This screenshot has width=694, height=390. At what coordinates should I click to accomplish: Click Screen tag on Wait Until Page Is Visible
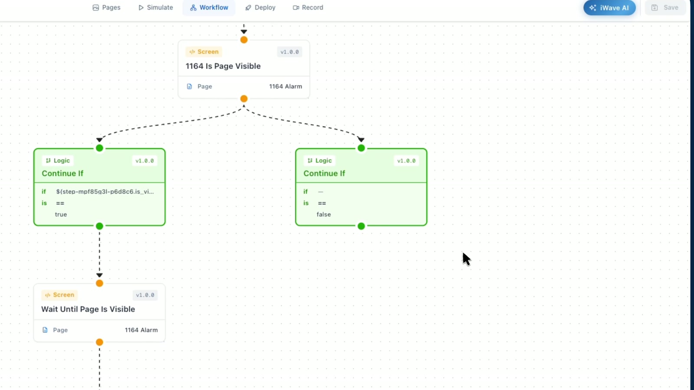coord(59,295)
